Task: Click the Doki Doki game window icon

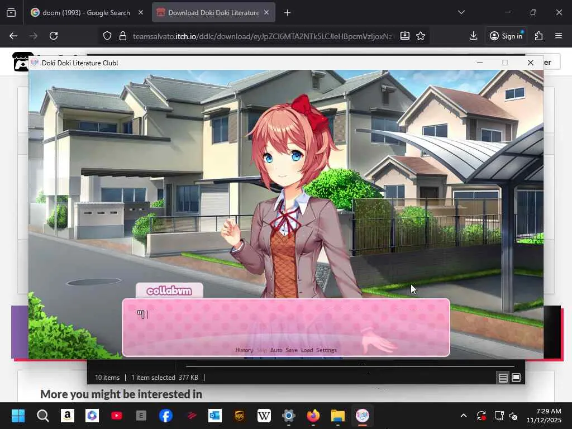Action: [x=35, y=63]
